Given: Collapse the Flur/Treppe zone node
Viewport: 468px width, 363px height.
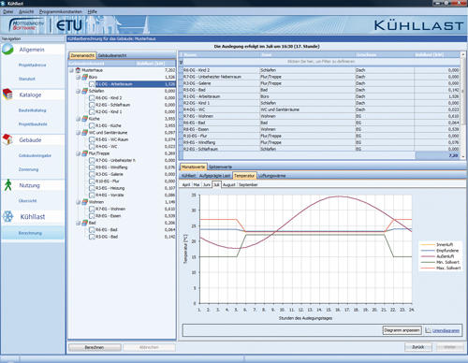Looking at the screenshot, I should click(78, 153).
